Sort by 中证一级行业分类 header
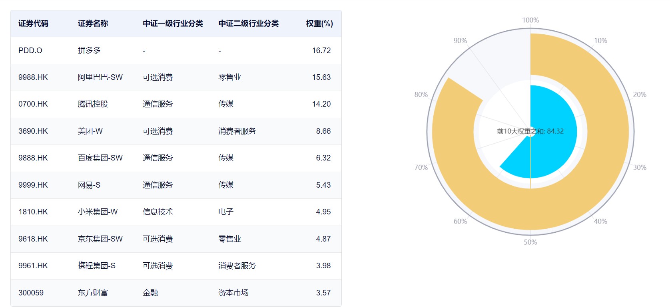Image resolution: width=670 pixels, height=307 pixels. [x=173, y=24]
